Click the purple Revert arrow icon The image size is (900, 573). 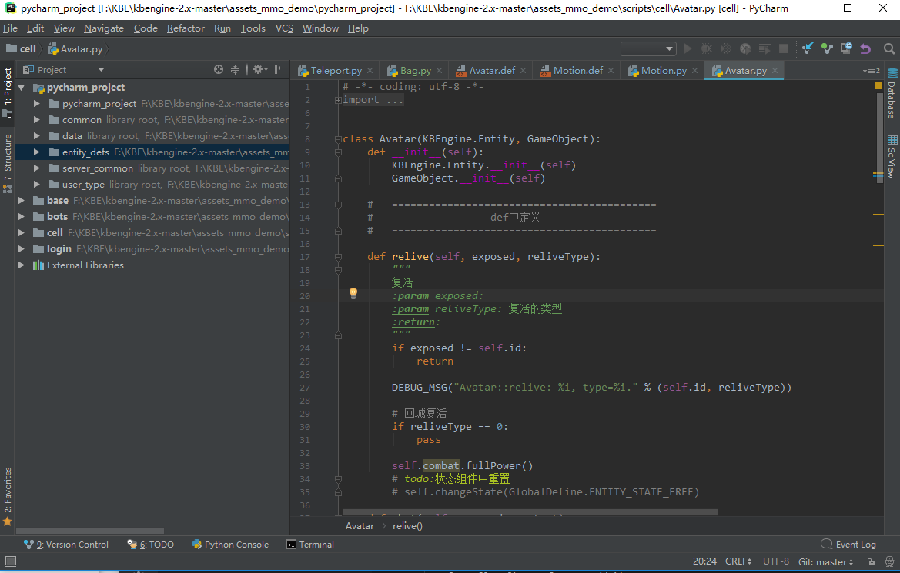865,48
